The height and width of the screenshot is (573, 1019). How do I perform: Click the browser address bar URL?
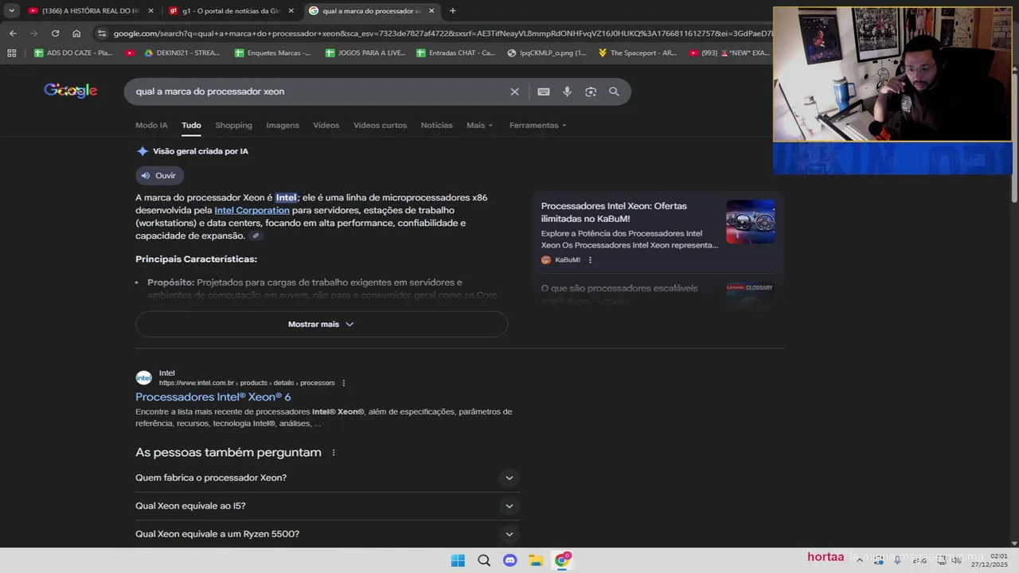[x=442, y=33]
